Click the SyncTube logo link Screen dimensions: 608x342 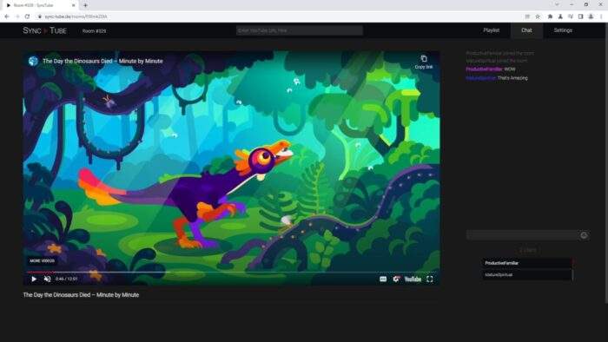coord(44,30)
